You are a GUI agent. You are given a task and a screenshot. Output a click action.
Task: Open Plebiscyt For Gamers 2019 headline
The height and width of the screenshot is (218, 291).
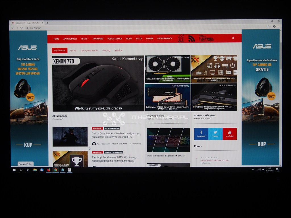(x=114, y=159)
